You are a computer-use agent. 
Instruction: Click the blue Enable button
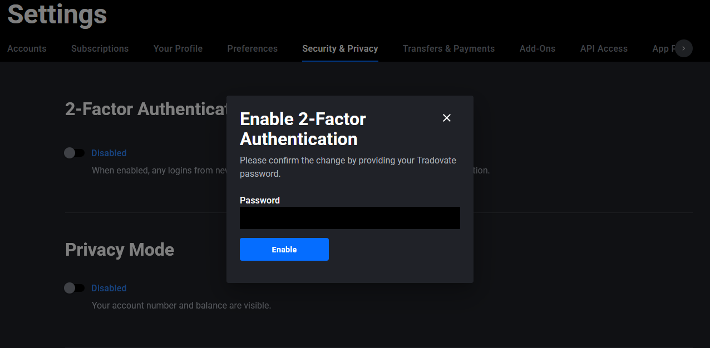pos(284,250)
